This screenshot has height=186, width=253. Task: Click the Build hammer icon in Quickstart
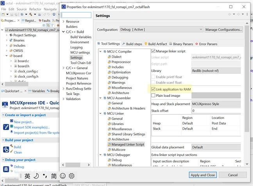[x=11, y=146]
